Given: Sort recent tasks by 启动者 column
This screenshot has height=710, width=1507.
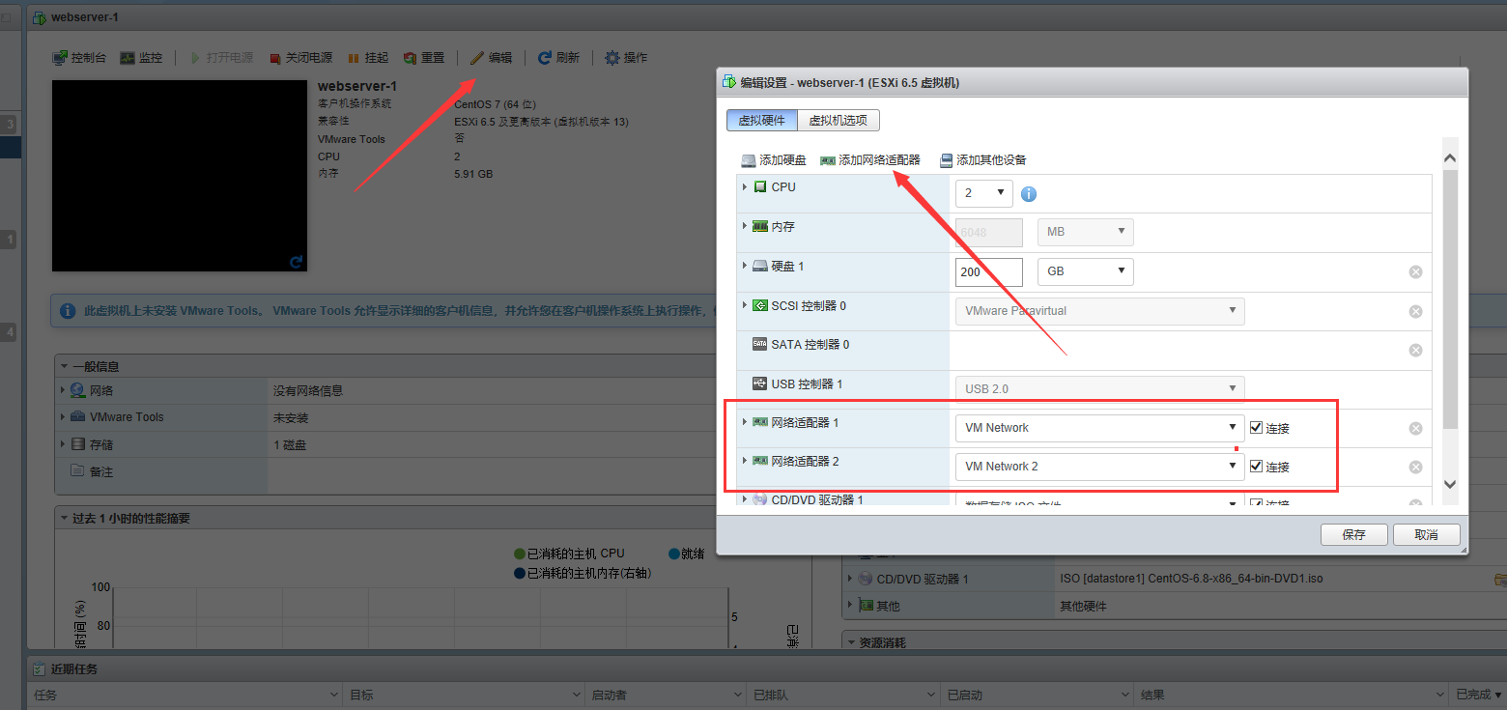Looking at the screenshot, I should tap(666, 695).
